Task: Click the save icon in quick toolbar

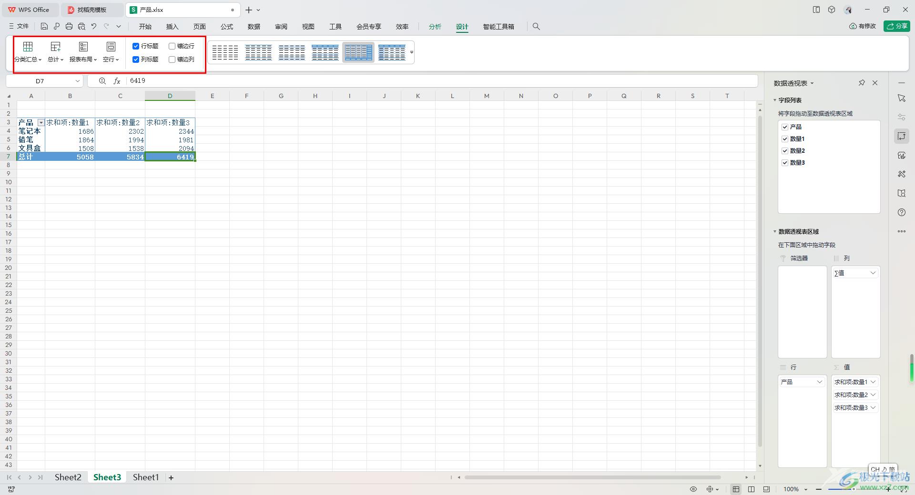Action: (x=44, y=27)
